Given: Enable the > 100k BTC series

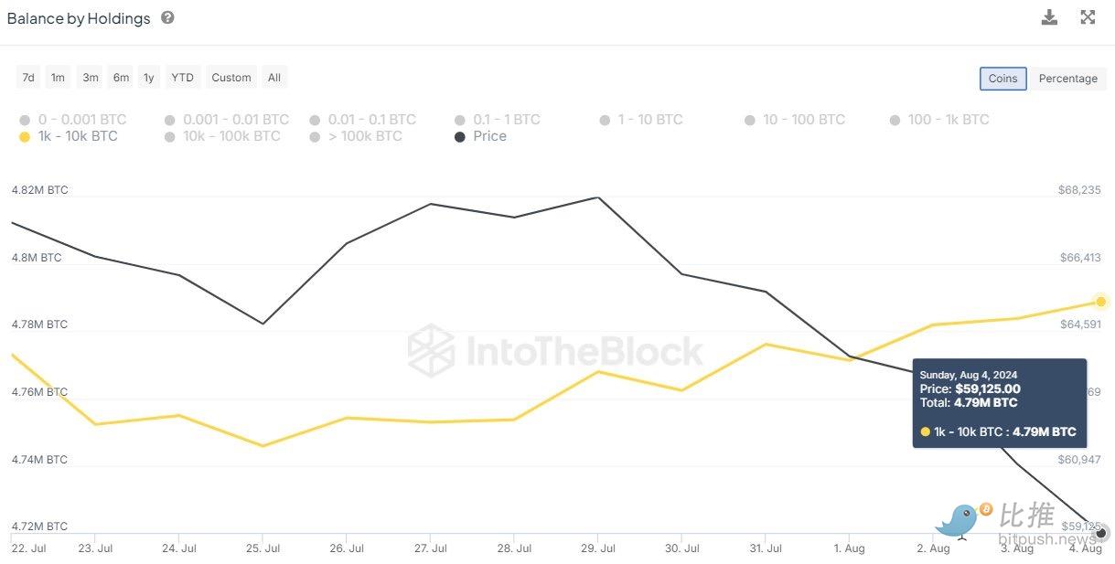Looking at the screenshot, I should 356,136.
